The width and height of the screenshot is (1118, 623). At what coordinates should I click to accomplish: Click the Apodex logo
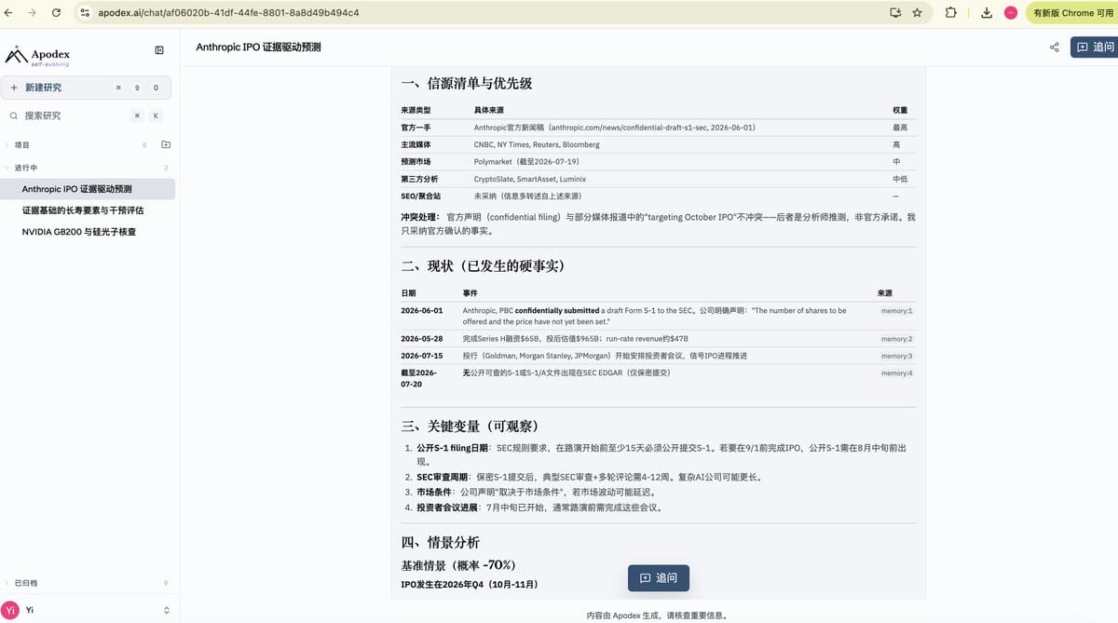(38, 56)
